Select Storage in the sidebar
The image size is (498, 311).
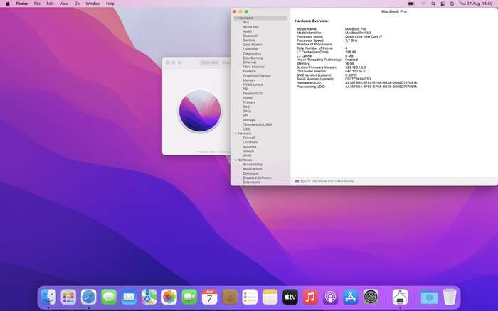249,120
